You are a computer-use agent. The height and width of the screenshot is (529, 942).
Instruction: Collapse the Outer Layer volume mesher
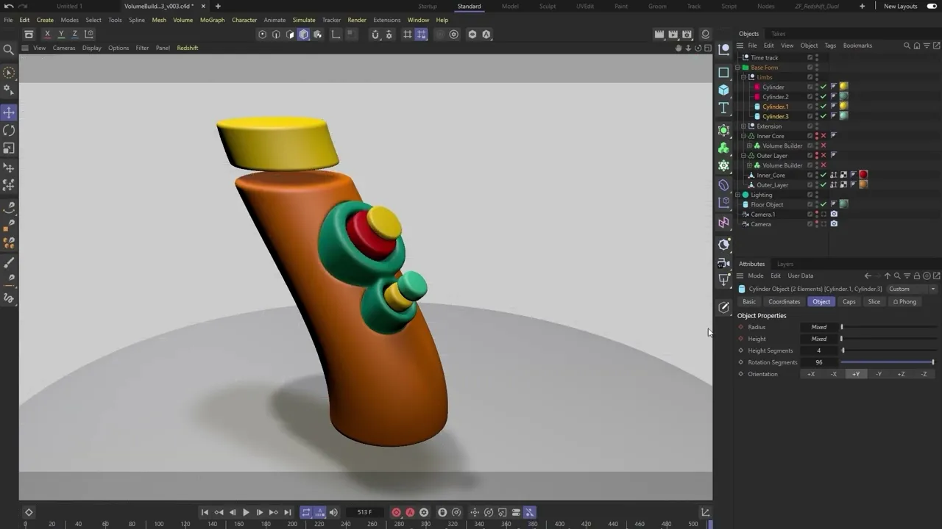pyautogui.click(x=743, y=156)
